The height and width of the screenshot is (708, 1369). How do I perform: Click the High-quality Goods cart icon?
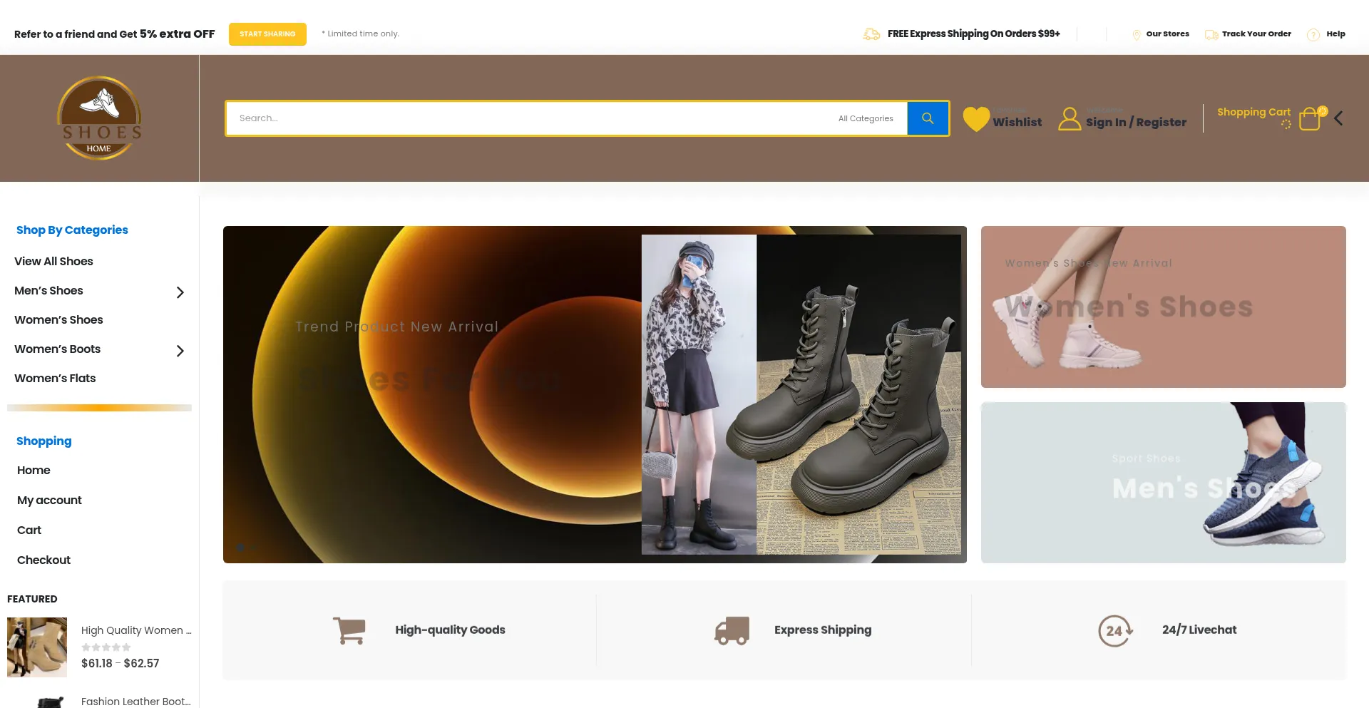tap(349, 630)
